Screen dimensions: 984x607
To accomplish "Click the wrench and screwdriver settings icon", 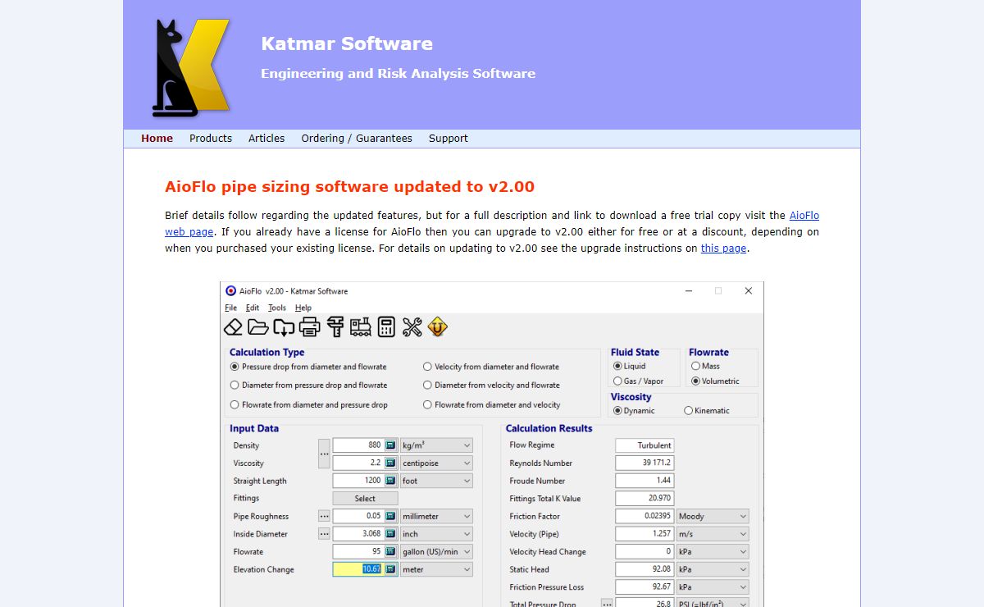I will coord(412,327).
